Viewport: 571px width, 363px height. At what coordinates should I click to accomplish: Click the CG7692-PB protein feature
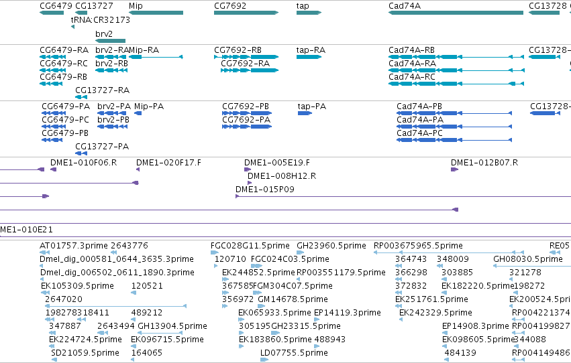point(247,113)
